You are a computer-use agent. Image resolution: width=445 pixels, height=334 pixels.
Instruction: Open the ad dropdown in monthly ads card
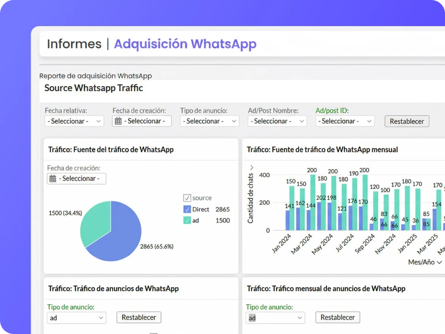click(x=275, y=318)
